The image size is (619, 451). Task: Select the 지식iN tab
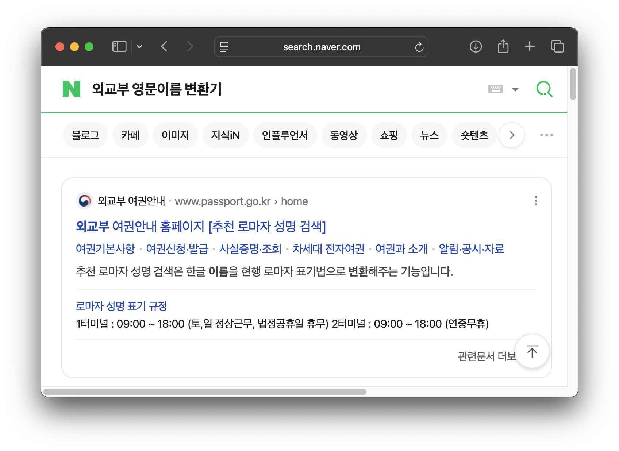(226, 135)
